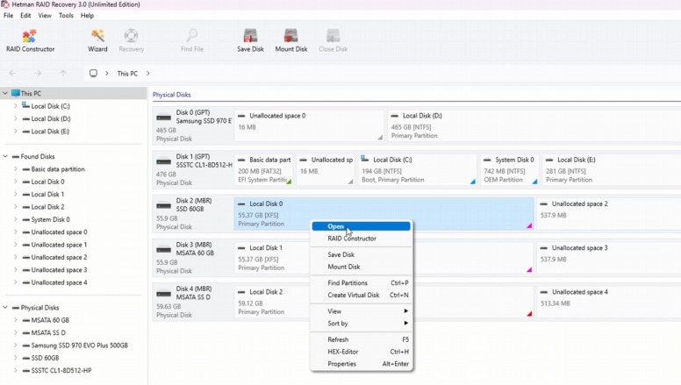Go back with the left arrow
Image resolution: width=681 pixels, height=385 pixels.
[12, 74]
